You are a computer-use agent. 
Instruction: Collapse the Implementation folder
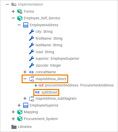pos(7,4)
